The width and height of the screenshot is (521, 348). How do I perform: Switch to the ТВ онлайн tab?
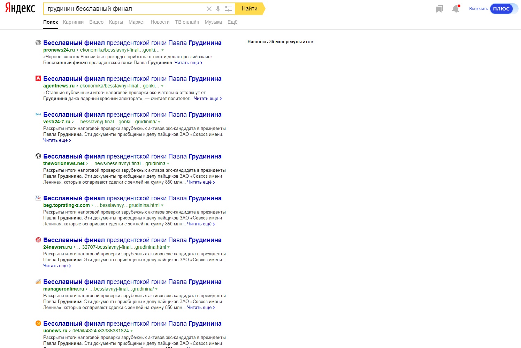pos(187,22)
